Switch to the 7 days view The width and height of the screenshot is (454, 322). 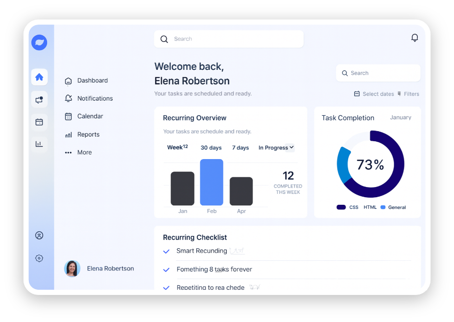click(240, 148)
